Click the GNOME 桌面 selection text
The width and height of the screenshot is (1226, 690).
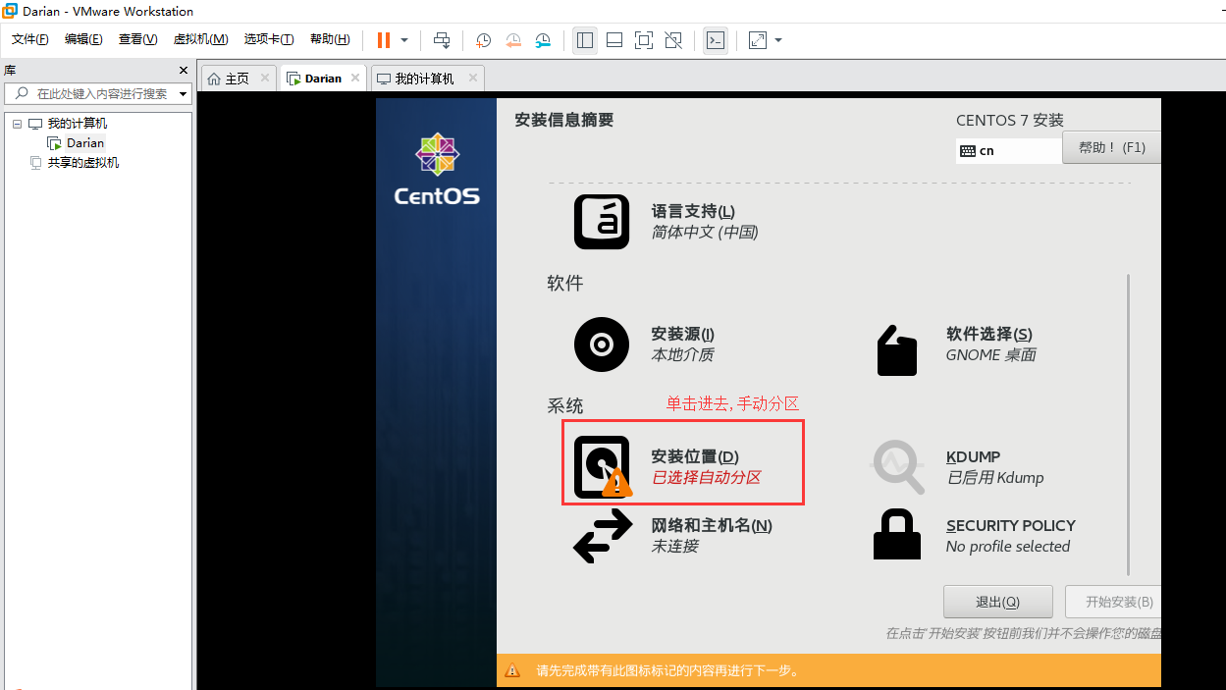point(990,355)
